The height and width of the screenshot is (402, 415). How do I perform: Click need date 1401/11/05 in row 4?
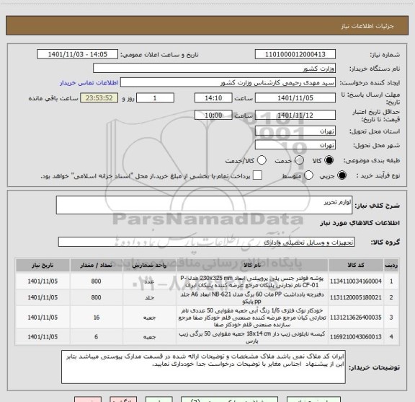coord(43,337)
